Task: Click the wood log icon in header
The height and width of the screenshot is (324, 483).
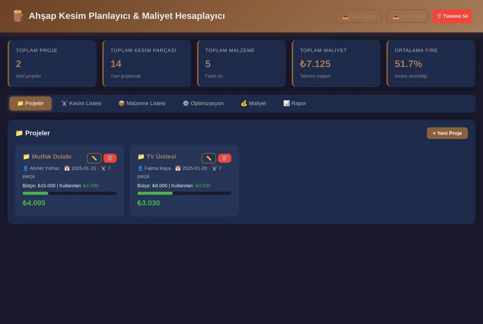Action: pos(18,16)
